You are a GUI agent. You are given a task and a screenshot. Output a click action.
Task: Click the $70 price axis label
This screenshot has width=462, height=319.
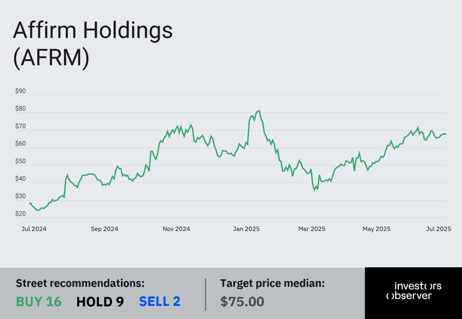pos(21,127)
